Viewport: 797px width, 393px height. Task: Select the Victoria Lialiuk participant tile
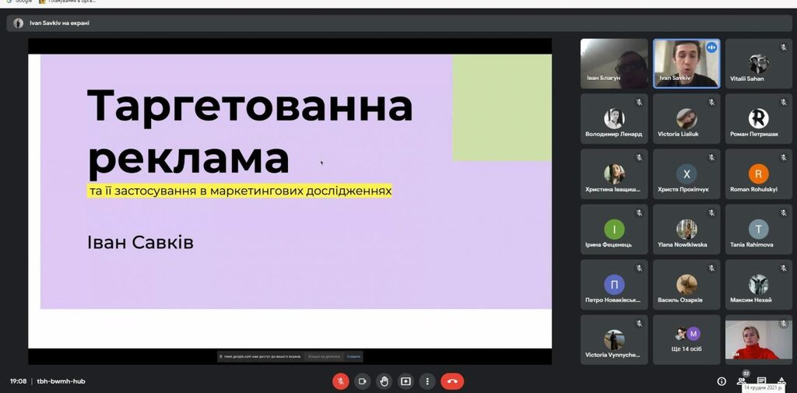tap(686, 119)
